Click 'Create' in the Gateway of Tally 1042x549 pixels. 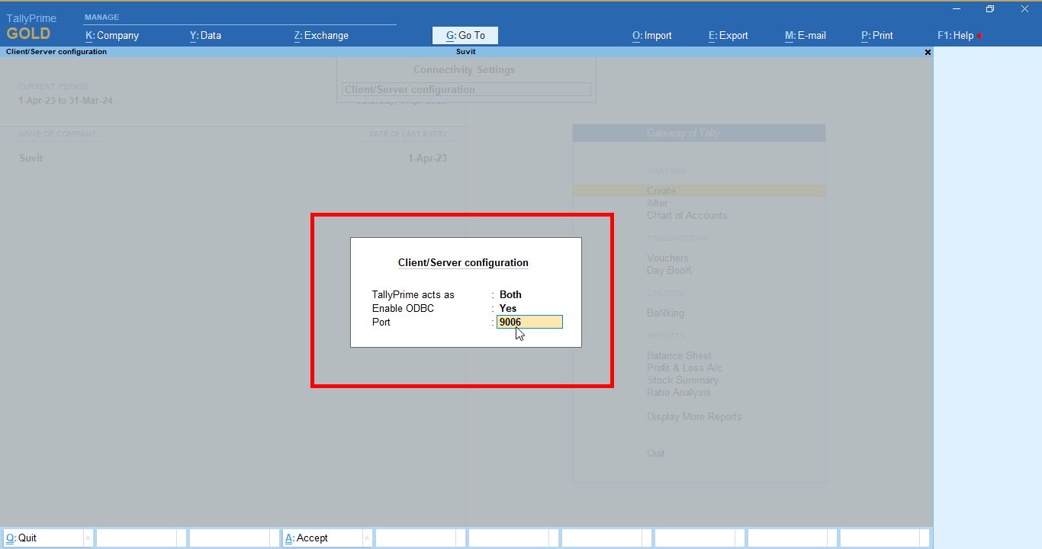(x=661, y=191)
